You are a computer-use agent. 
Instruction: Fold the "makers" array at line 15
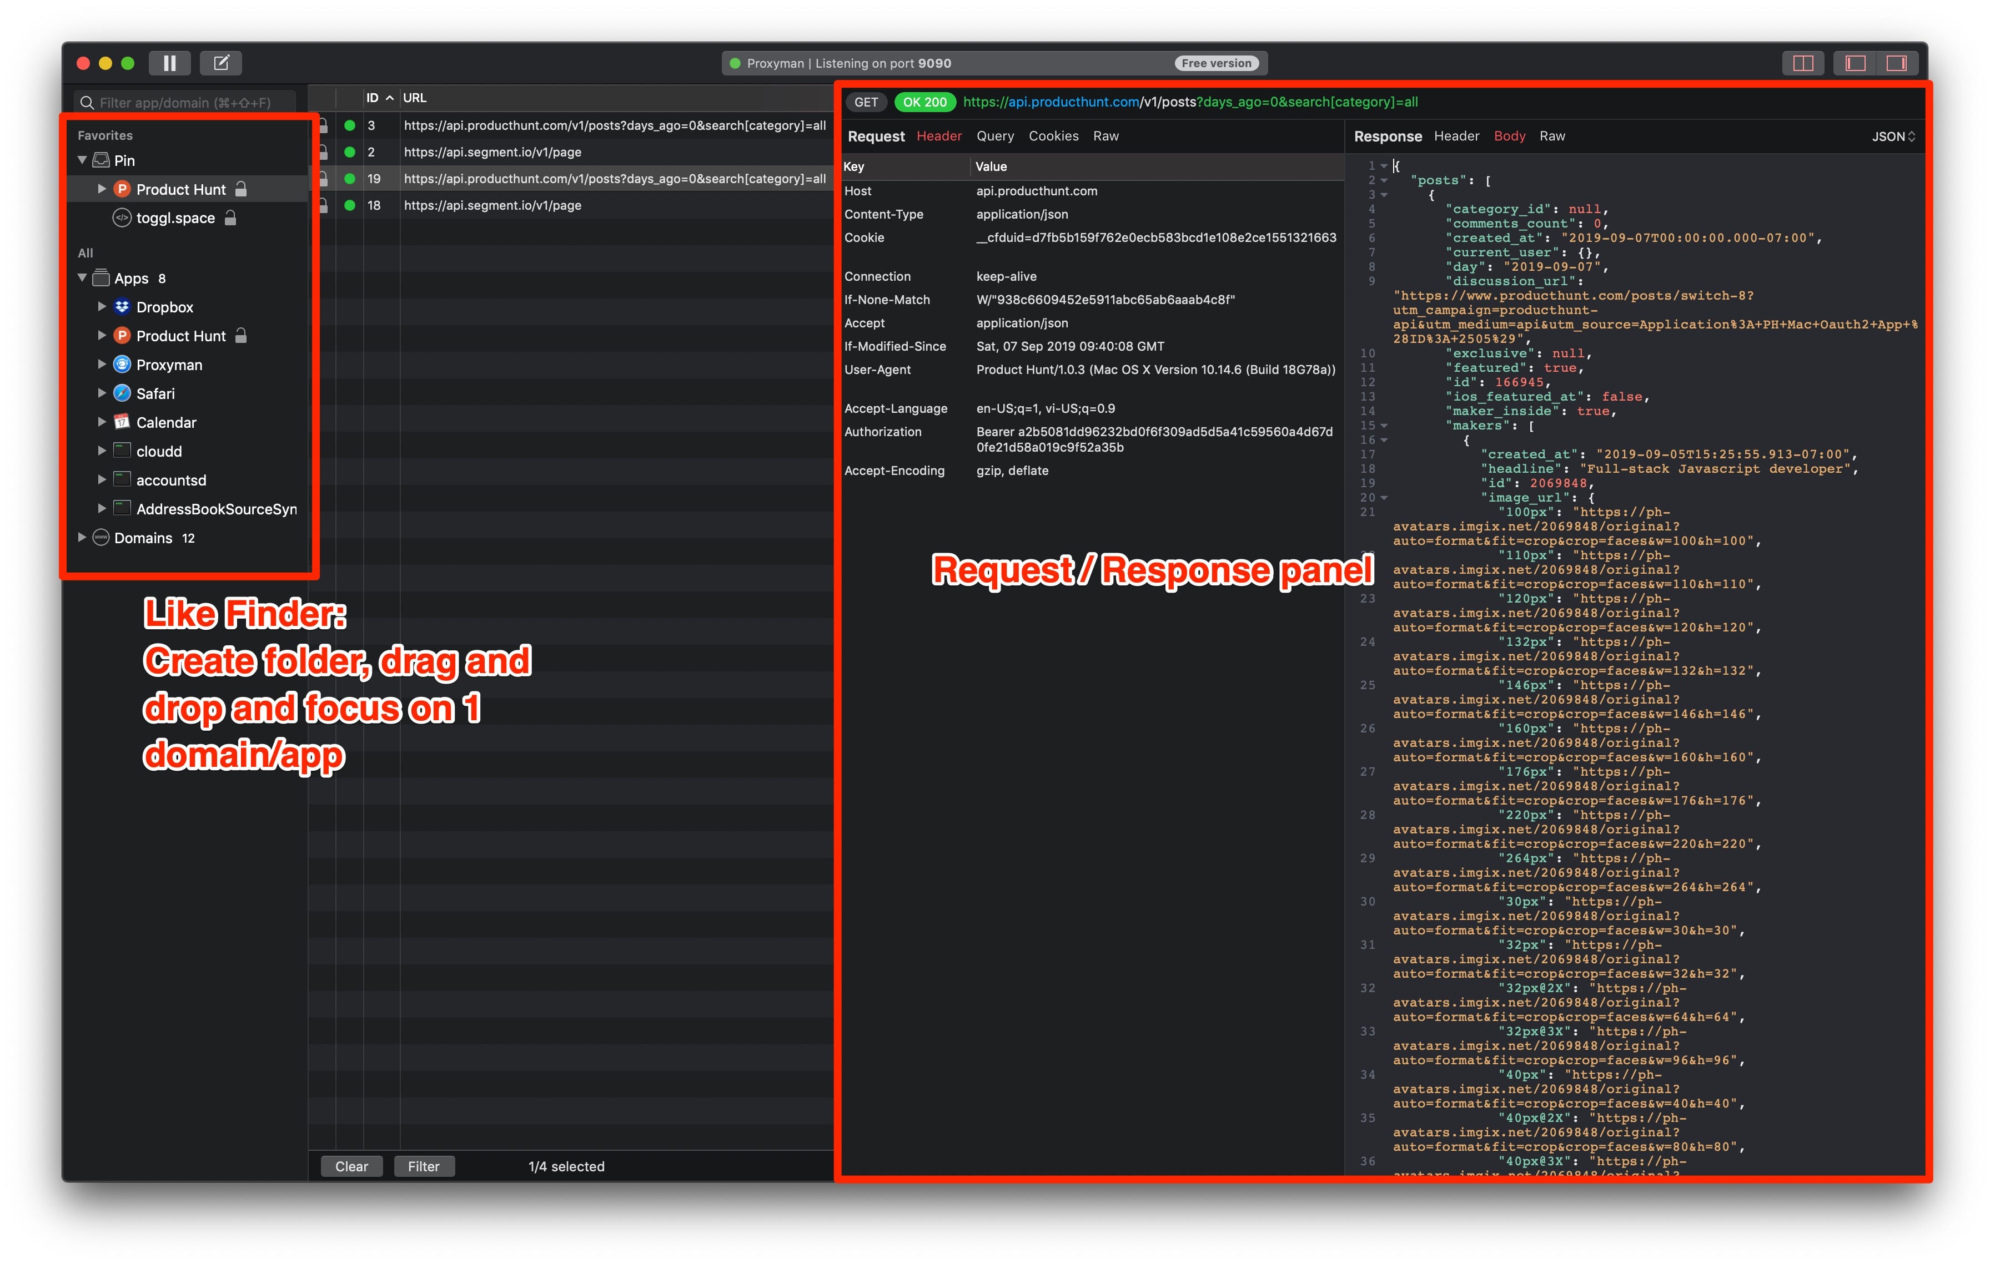click(1384, 426)
